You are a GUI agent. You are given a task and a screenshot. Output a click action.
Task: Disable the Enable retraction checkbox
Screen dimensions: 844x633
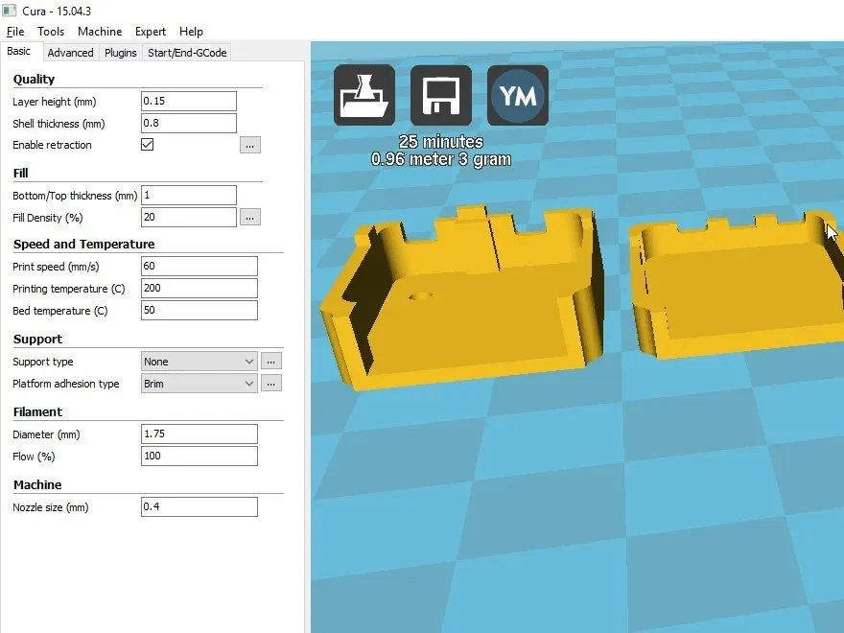(147, 144)
